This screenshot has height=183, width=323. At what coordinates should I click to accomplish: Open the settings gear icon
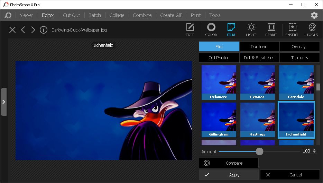point(314,15)
